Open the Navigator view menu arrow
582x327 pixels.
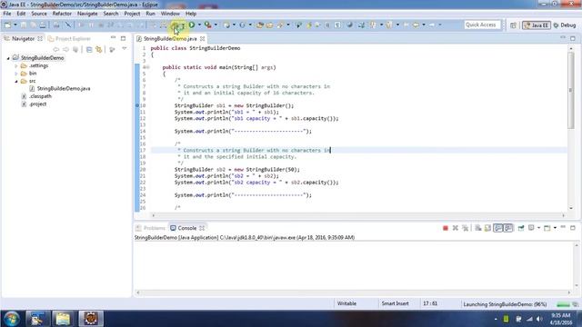tap(125, 49)
